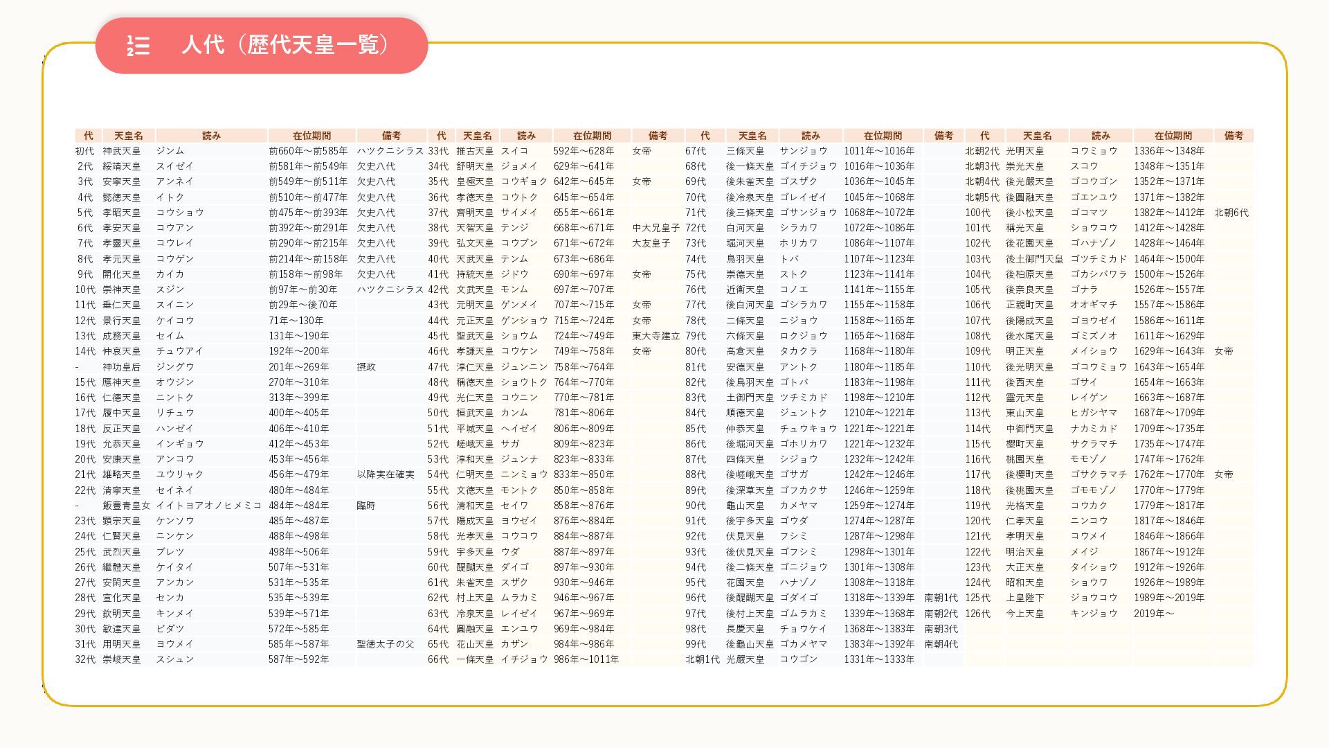The height and width of the screenshot is (748, 1329).
Task: Select the 推古天皇 cell
Action: [475, 151]
